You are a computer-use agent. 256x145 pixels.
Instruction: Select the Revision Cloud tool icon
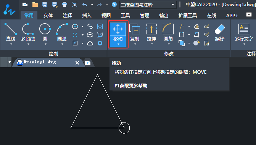(90, 43)
